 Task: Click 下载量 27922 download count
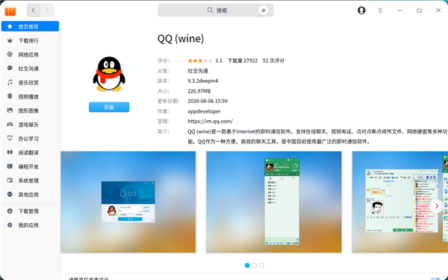[x=243, y=60]
